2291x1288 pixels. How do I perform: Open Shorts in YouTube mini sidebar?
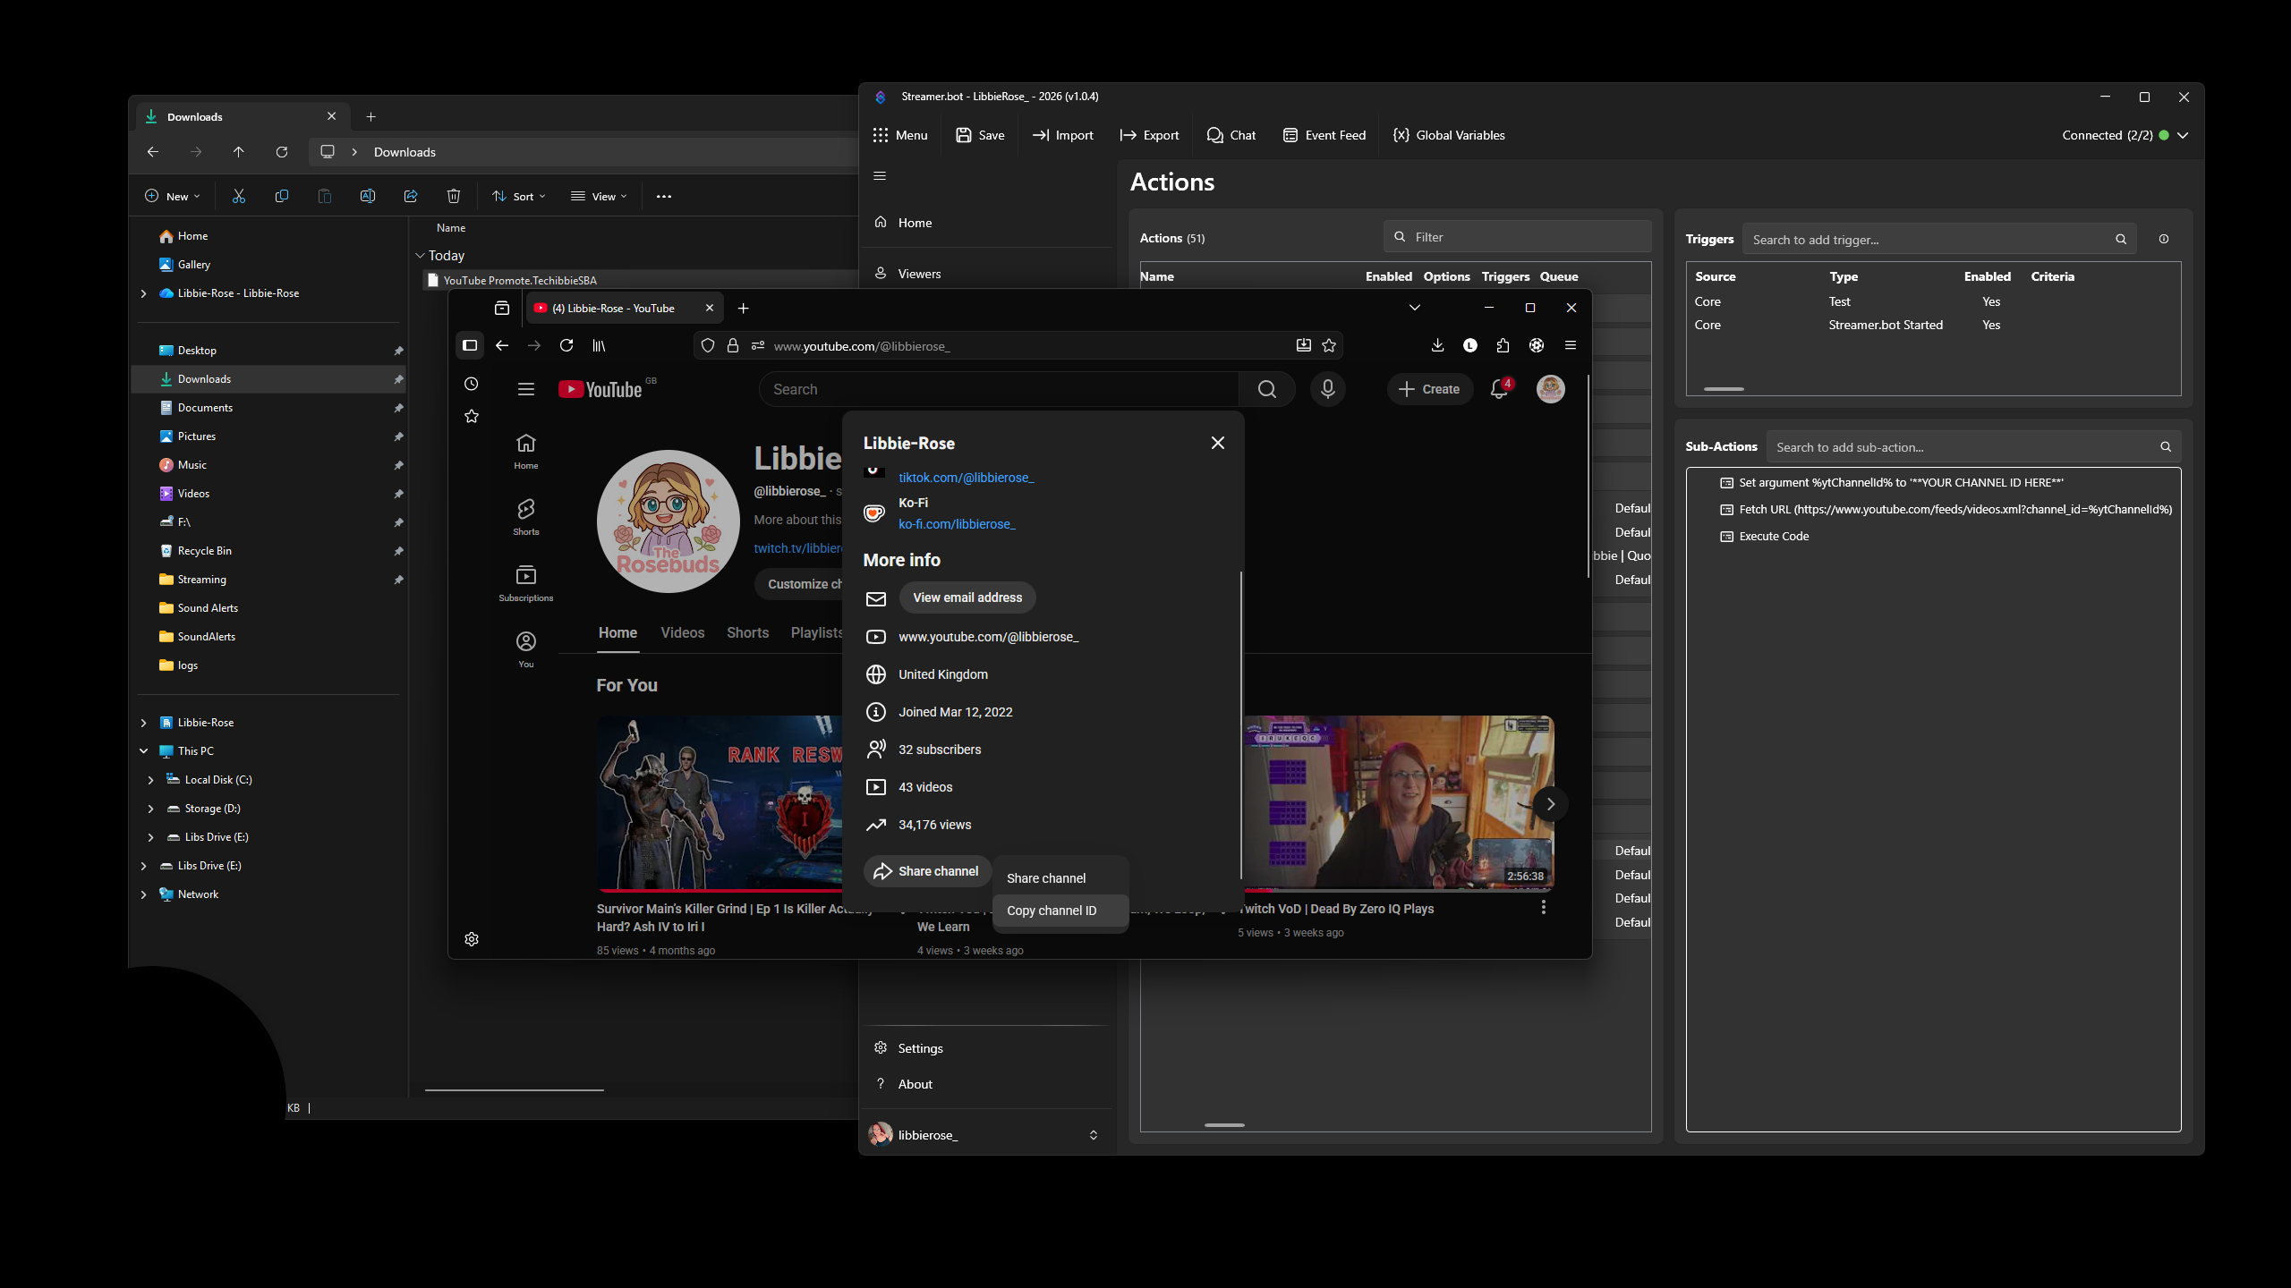[526, 517]
